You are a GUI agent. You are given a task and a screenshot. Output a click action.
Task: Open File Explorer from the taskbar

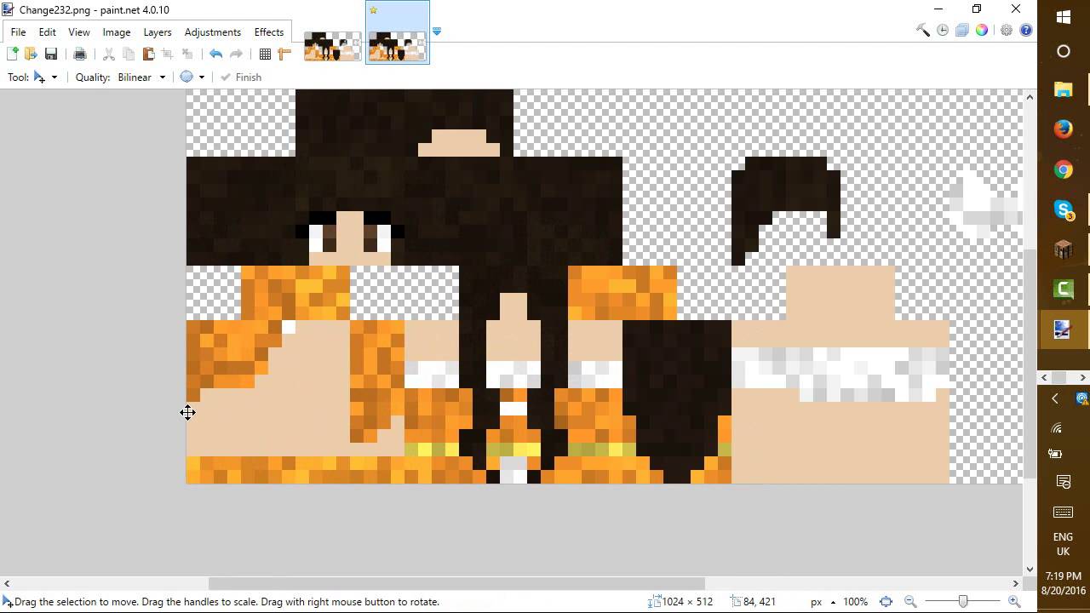click(1064, 89)
